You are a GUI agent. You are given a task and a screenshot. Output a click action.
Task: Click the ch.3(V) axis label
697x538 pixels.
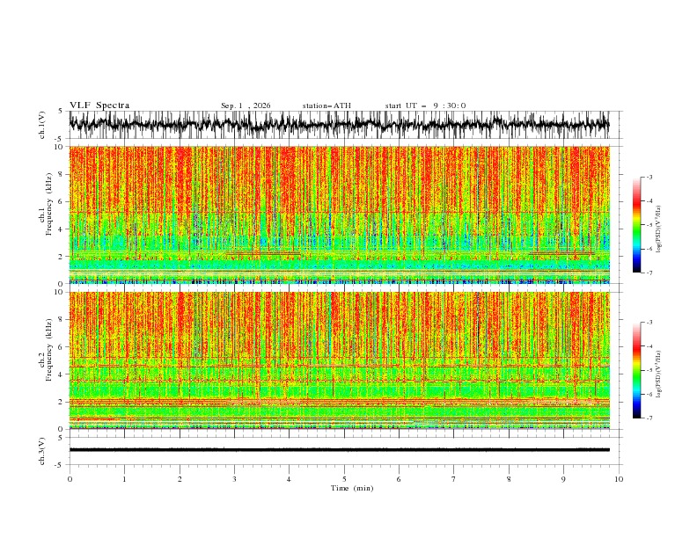(42, 451)
